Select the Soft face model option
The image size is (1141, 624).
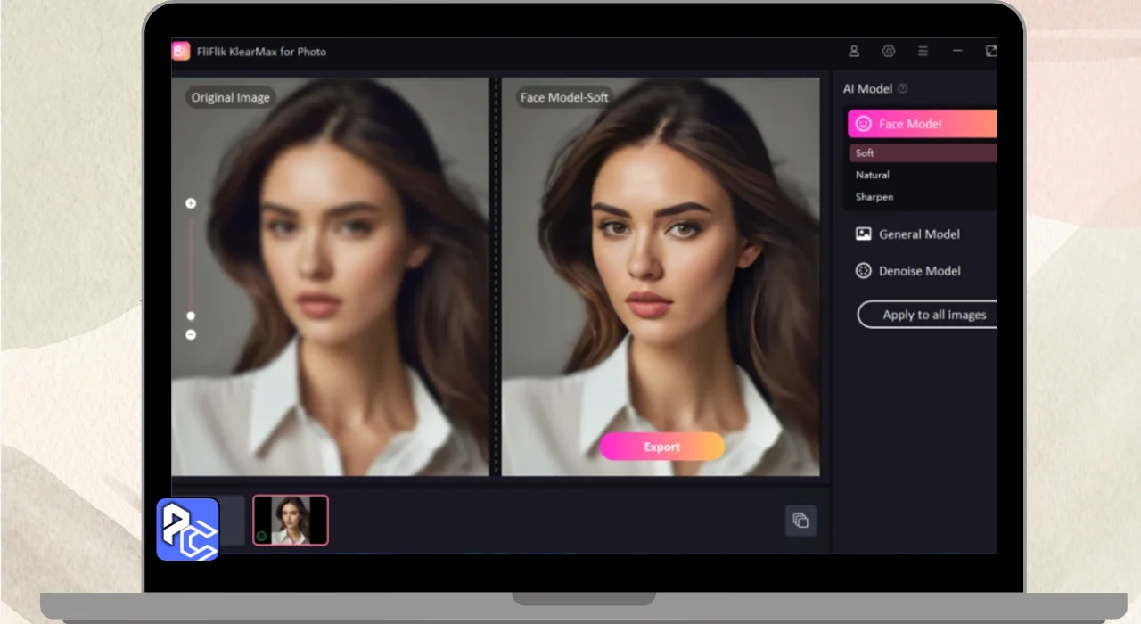(922, 153)
